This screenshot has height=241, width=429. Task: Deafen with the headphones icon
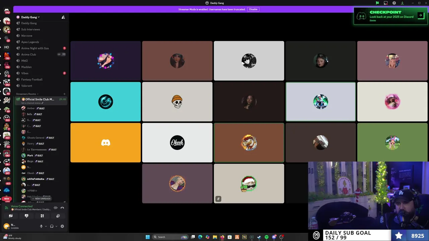point(52,226)
